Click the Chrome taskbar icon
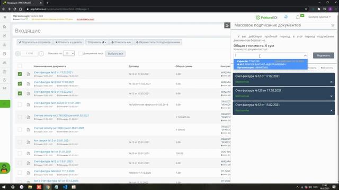The image size is (339, 190). point(48,187)
